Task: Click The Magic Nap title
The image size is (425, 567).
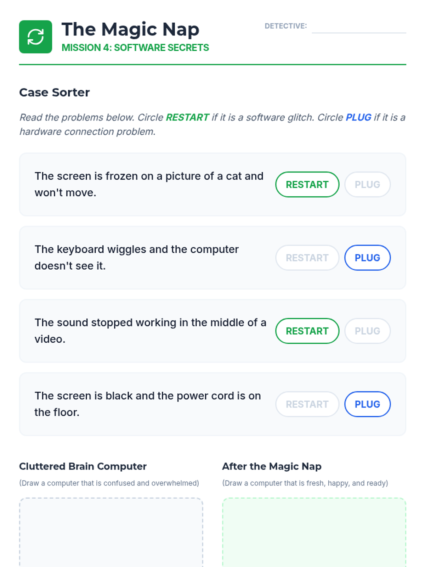Action: 130,29
